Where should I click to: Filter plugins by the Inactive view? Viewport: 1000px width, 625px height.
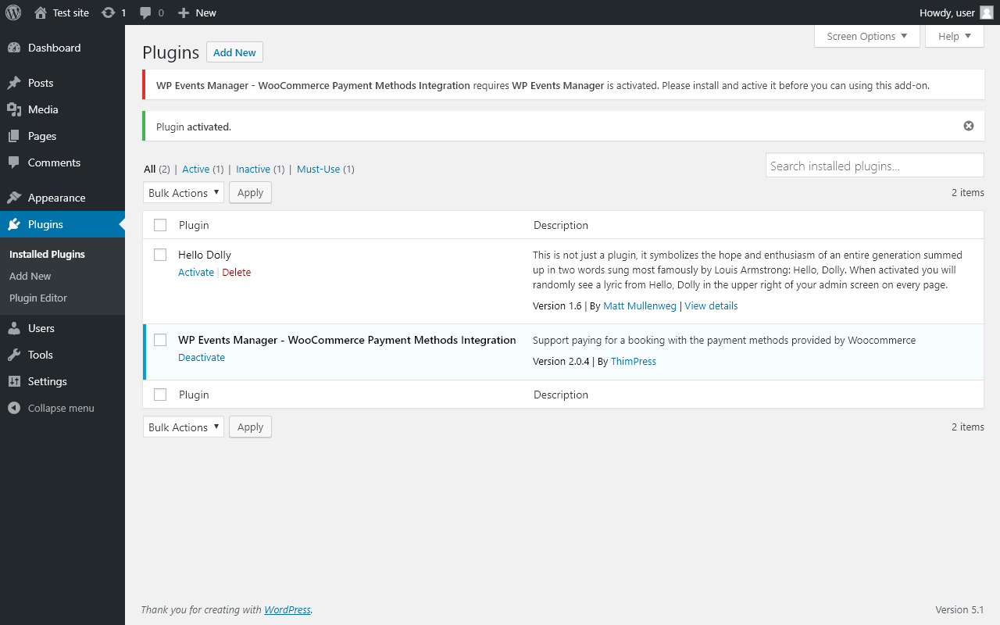tap(253, 169)
